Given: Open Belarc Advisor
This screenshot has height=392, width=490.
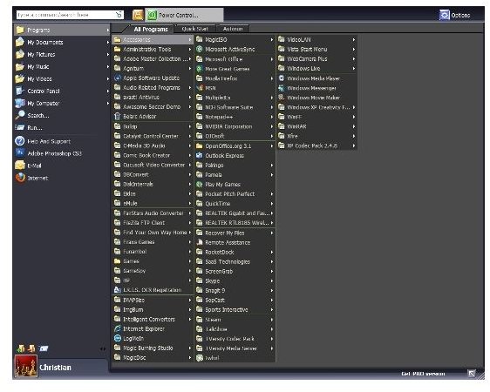Looking at the screenshot, I should pyautogui.click(x=153, y=117).
